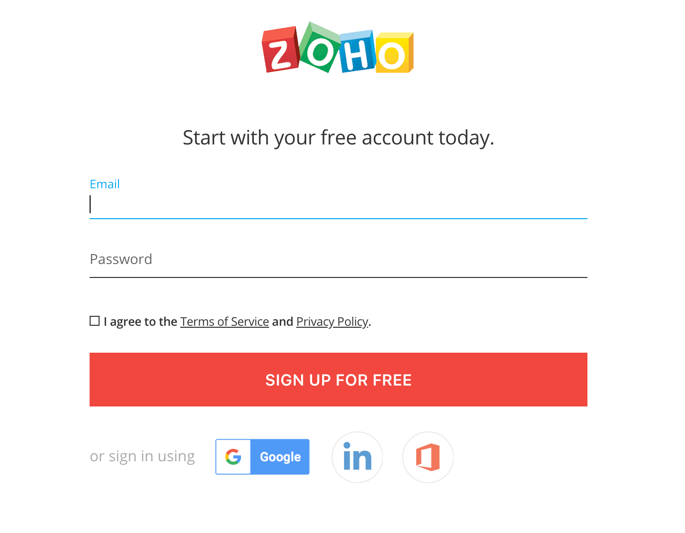685x533 pixels.
Task: Click the word "and" between the policy links
Action: click(282, 322)
